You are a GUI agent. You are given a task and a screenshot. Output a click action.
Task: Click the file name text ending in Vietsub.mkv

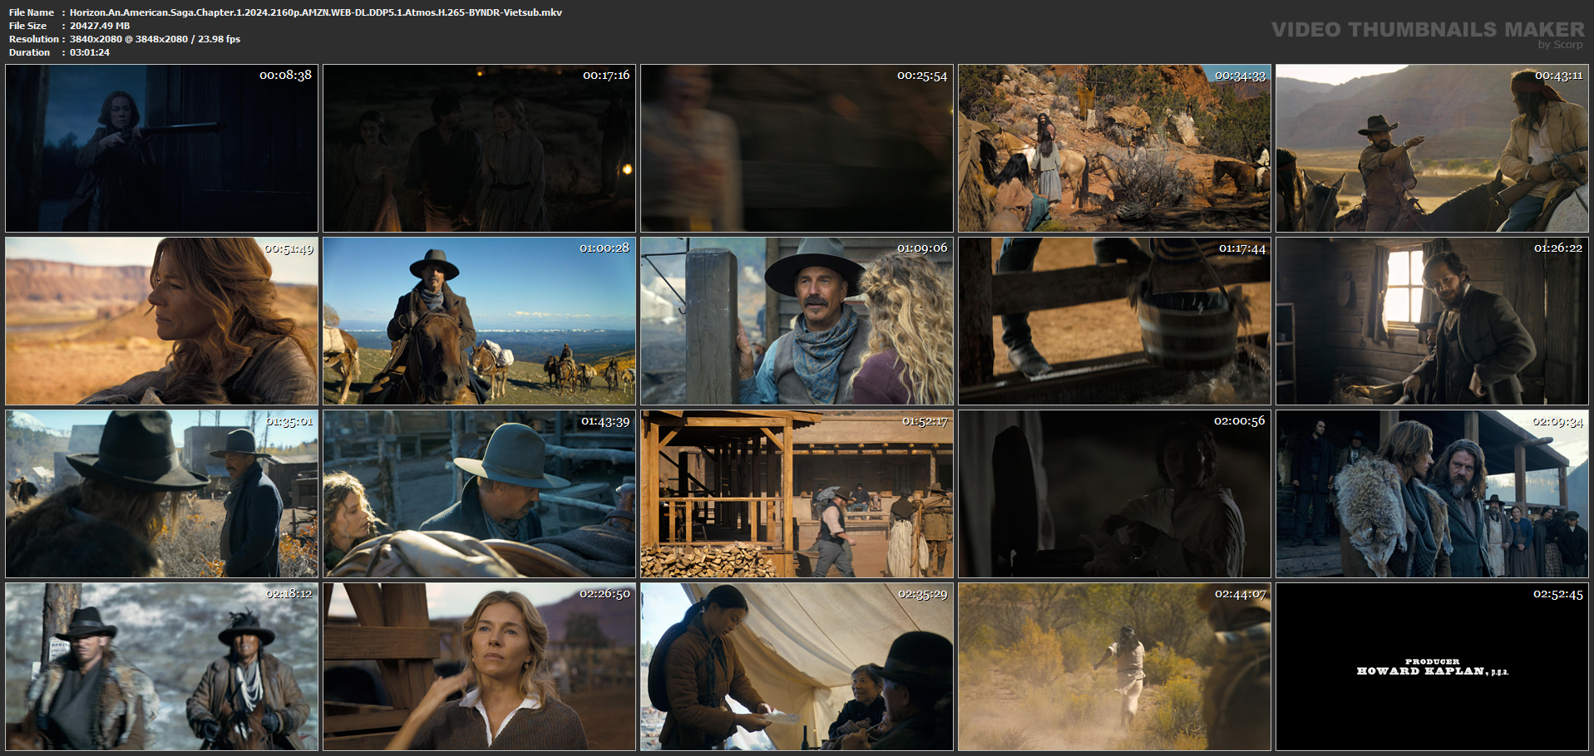click(x=316, y=12)
